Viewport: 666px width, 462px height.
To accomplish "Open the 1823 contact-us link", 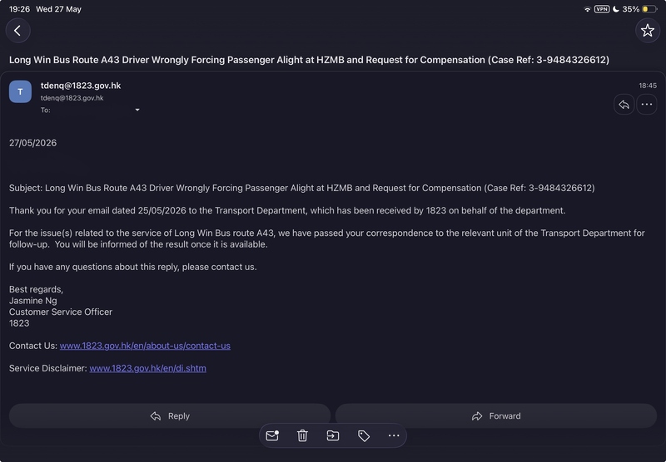I will coord(145,346).
